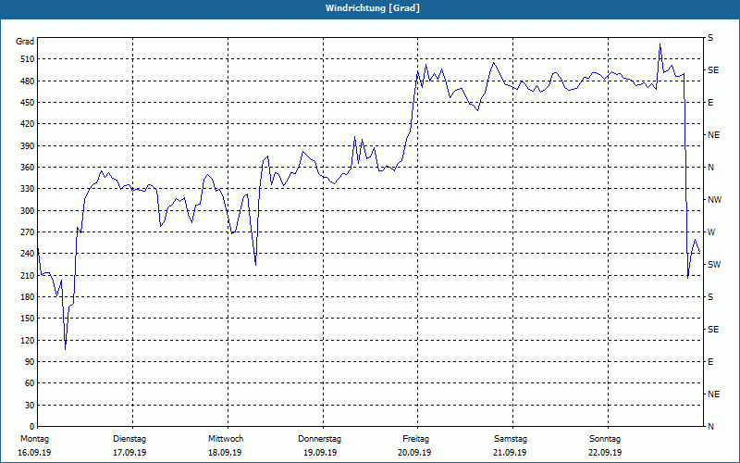Screen dimensions: 740x463
Task: Select the 'Montag' day label
Action: [34, 439]
